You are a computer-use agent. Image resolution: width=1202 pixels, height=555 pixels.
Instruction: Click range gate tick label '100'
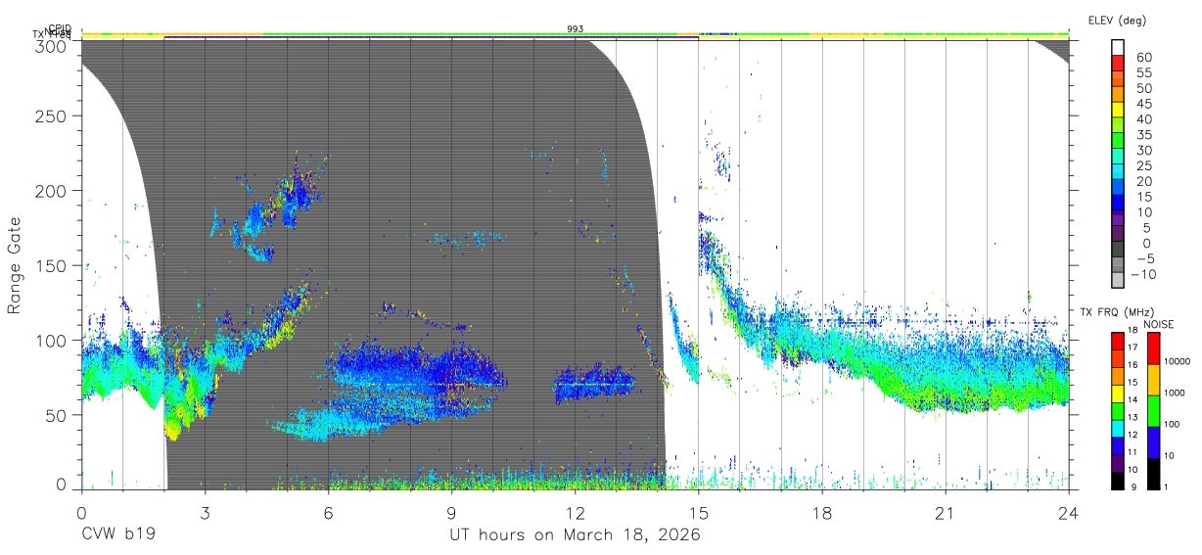pyautogui.click(x=52, y=340)
